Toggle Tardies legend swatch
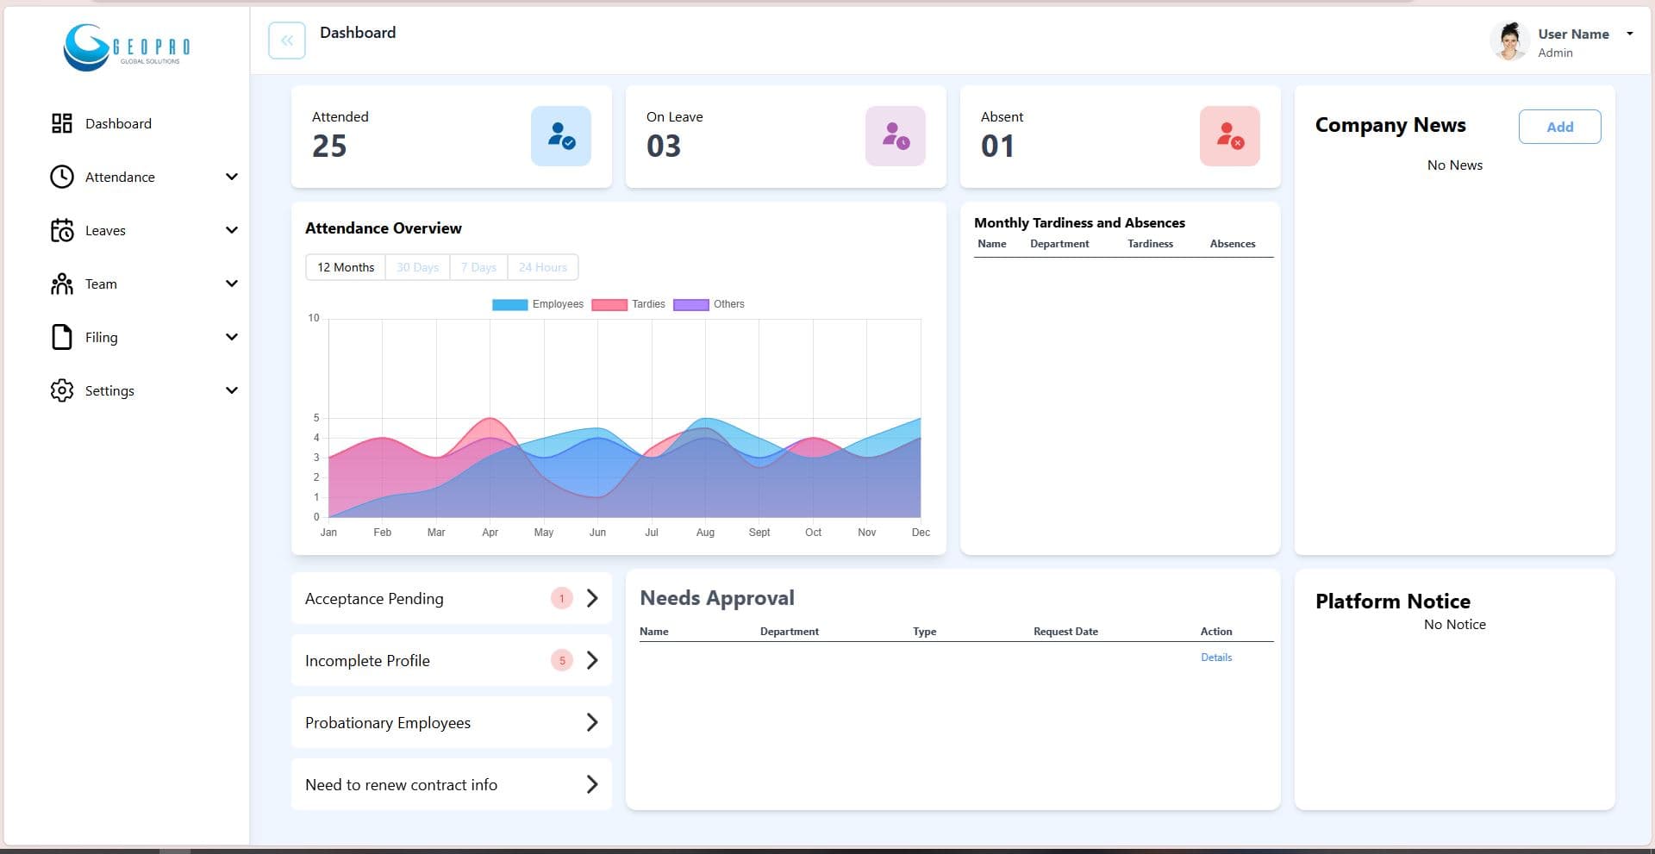The width and height of the screenshot is (1655, 854). coord(609,304)
